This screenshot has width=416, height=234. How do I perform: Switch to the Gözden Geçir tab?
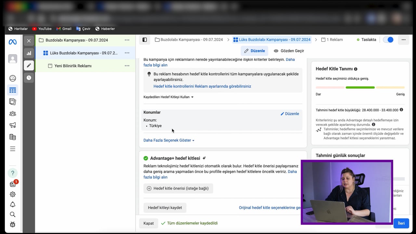289,51
